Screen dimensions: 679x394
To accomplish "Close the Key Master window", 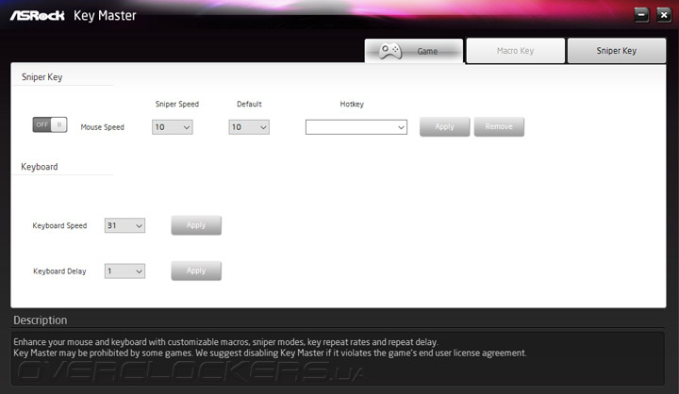I will (x=664, y=15).
